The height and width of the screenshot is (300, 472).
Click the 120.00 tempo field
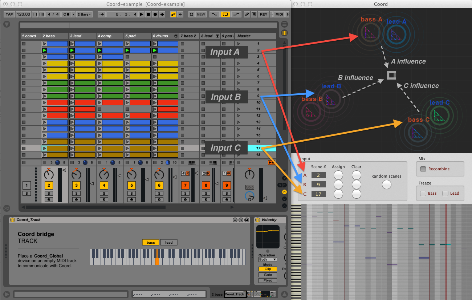pos(23,14)
